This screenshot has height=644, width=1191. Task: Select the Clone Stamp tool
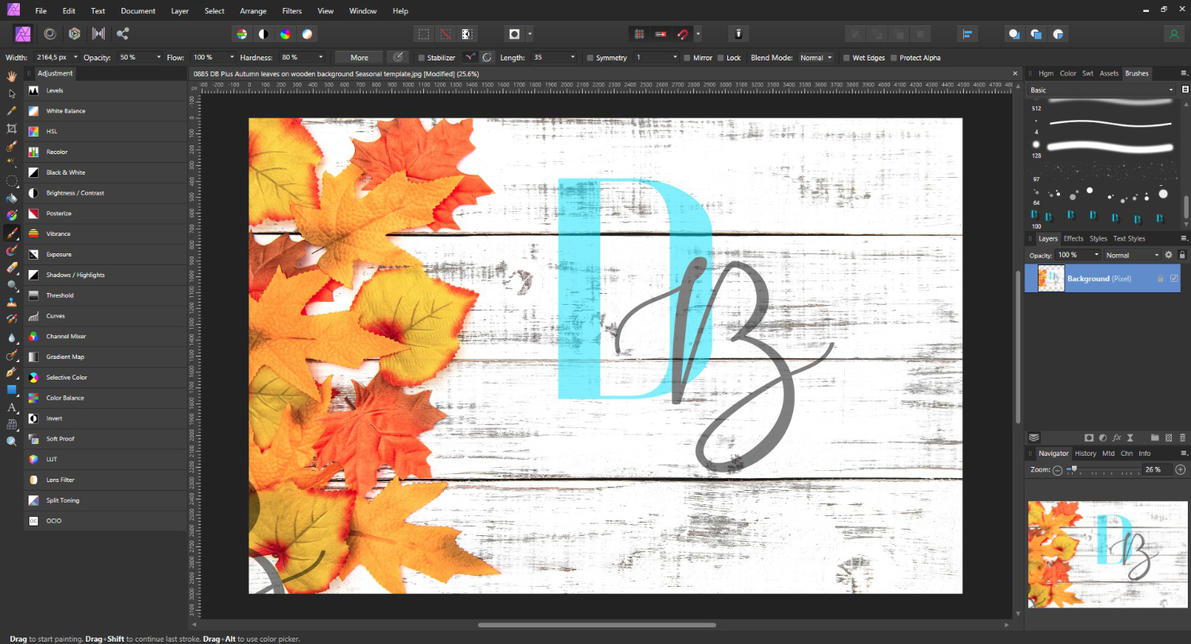pos(12,303)
